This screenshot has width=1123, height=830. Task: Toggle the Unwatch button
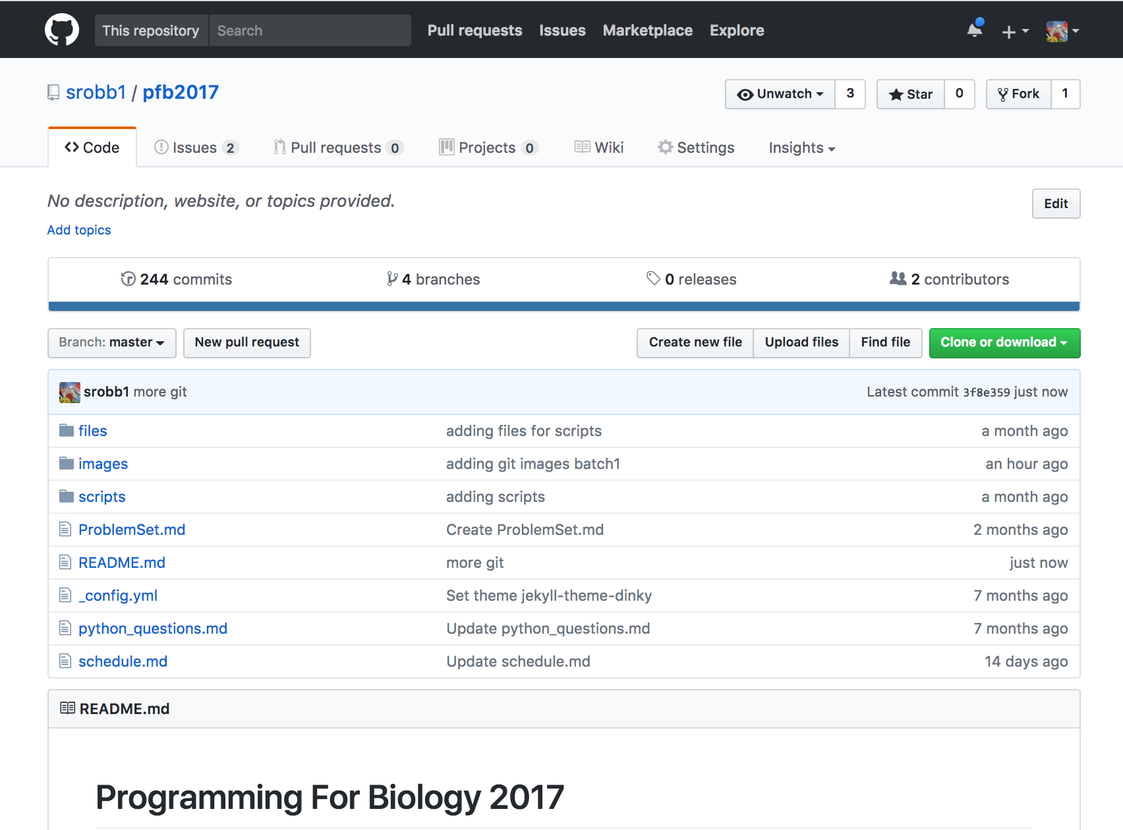point(780,94)
